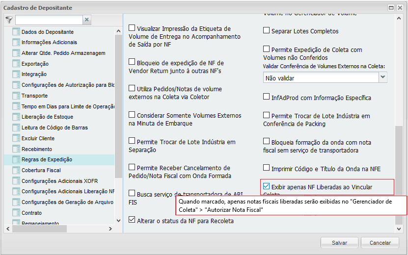Enable Visualizar Impressão da Etiqueta de Volume checkbox
Screen dimensions: 408x255
click(x=132, y=28)
